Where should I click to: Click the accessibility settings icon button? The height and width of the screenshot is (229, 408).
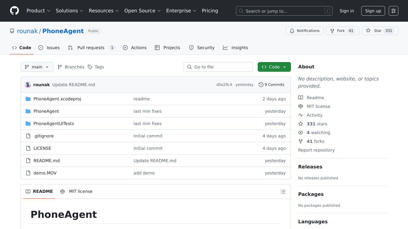point(393,11)
